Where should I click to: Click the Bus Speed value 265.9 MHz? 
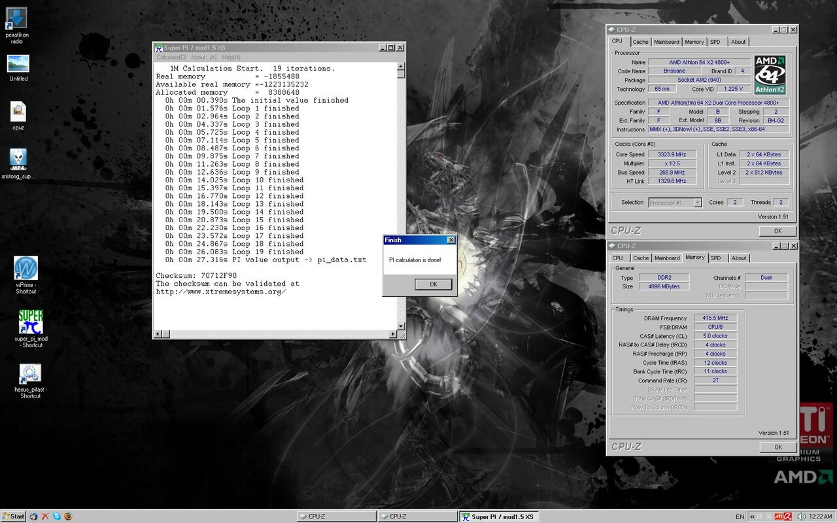(672, 173)
